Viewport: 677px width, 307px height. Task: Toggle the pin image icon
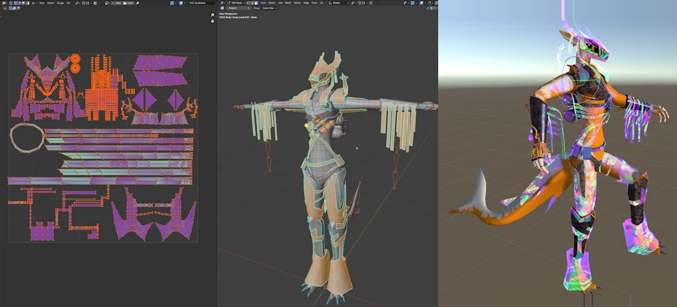click(138, 3)
